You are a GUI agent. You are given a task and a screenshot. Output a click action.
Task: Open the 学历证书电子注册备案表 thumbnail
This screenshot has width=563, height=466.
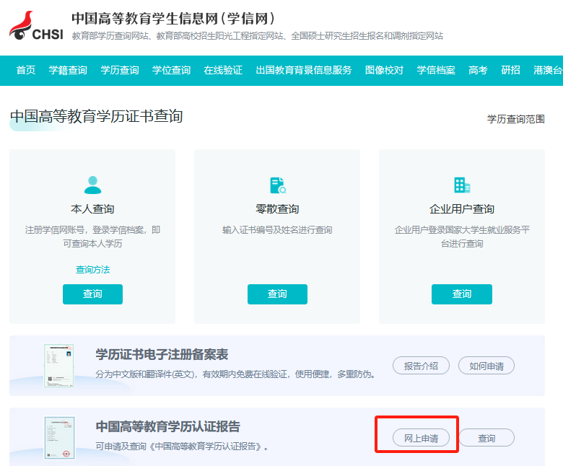(59, 366)
